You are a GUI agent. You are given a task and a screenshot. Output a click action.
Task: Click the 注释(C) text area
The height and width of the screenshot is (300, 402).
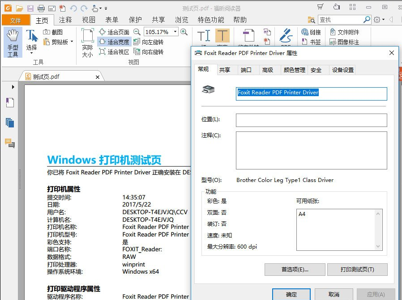point(311,151)
